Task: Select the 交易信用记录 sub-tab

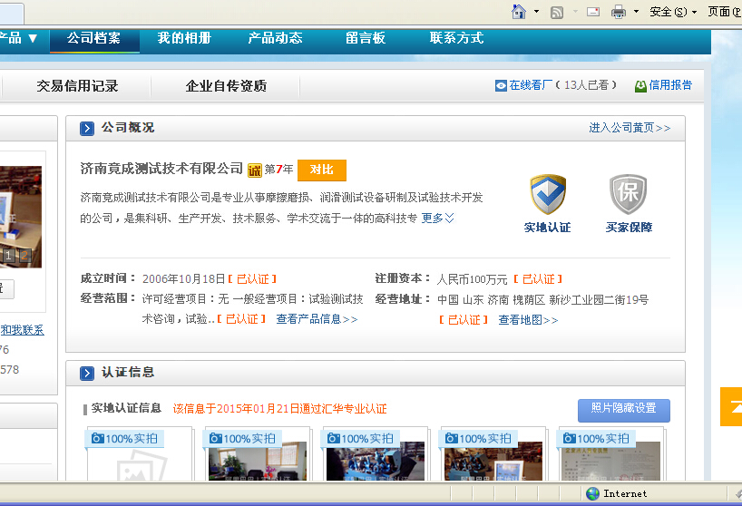Action: coord(78,86)
